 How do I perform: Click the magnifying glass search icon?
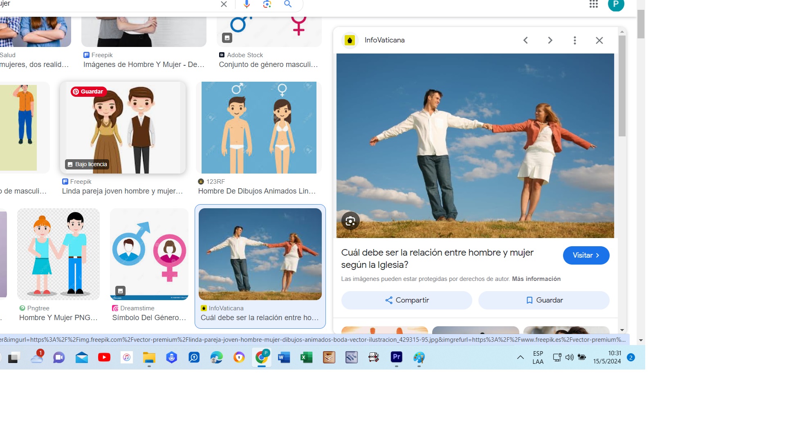[288, 4]
